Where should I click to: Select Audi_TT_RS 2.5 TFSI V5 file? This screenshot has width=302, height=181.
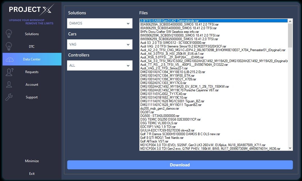point(214,65)
